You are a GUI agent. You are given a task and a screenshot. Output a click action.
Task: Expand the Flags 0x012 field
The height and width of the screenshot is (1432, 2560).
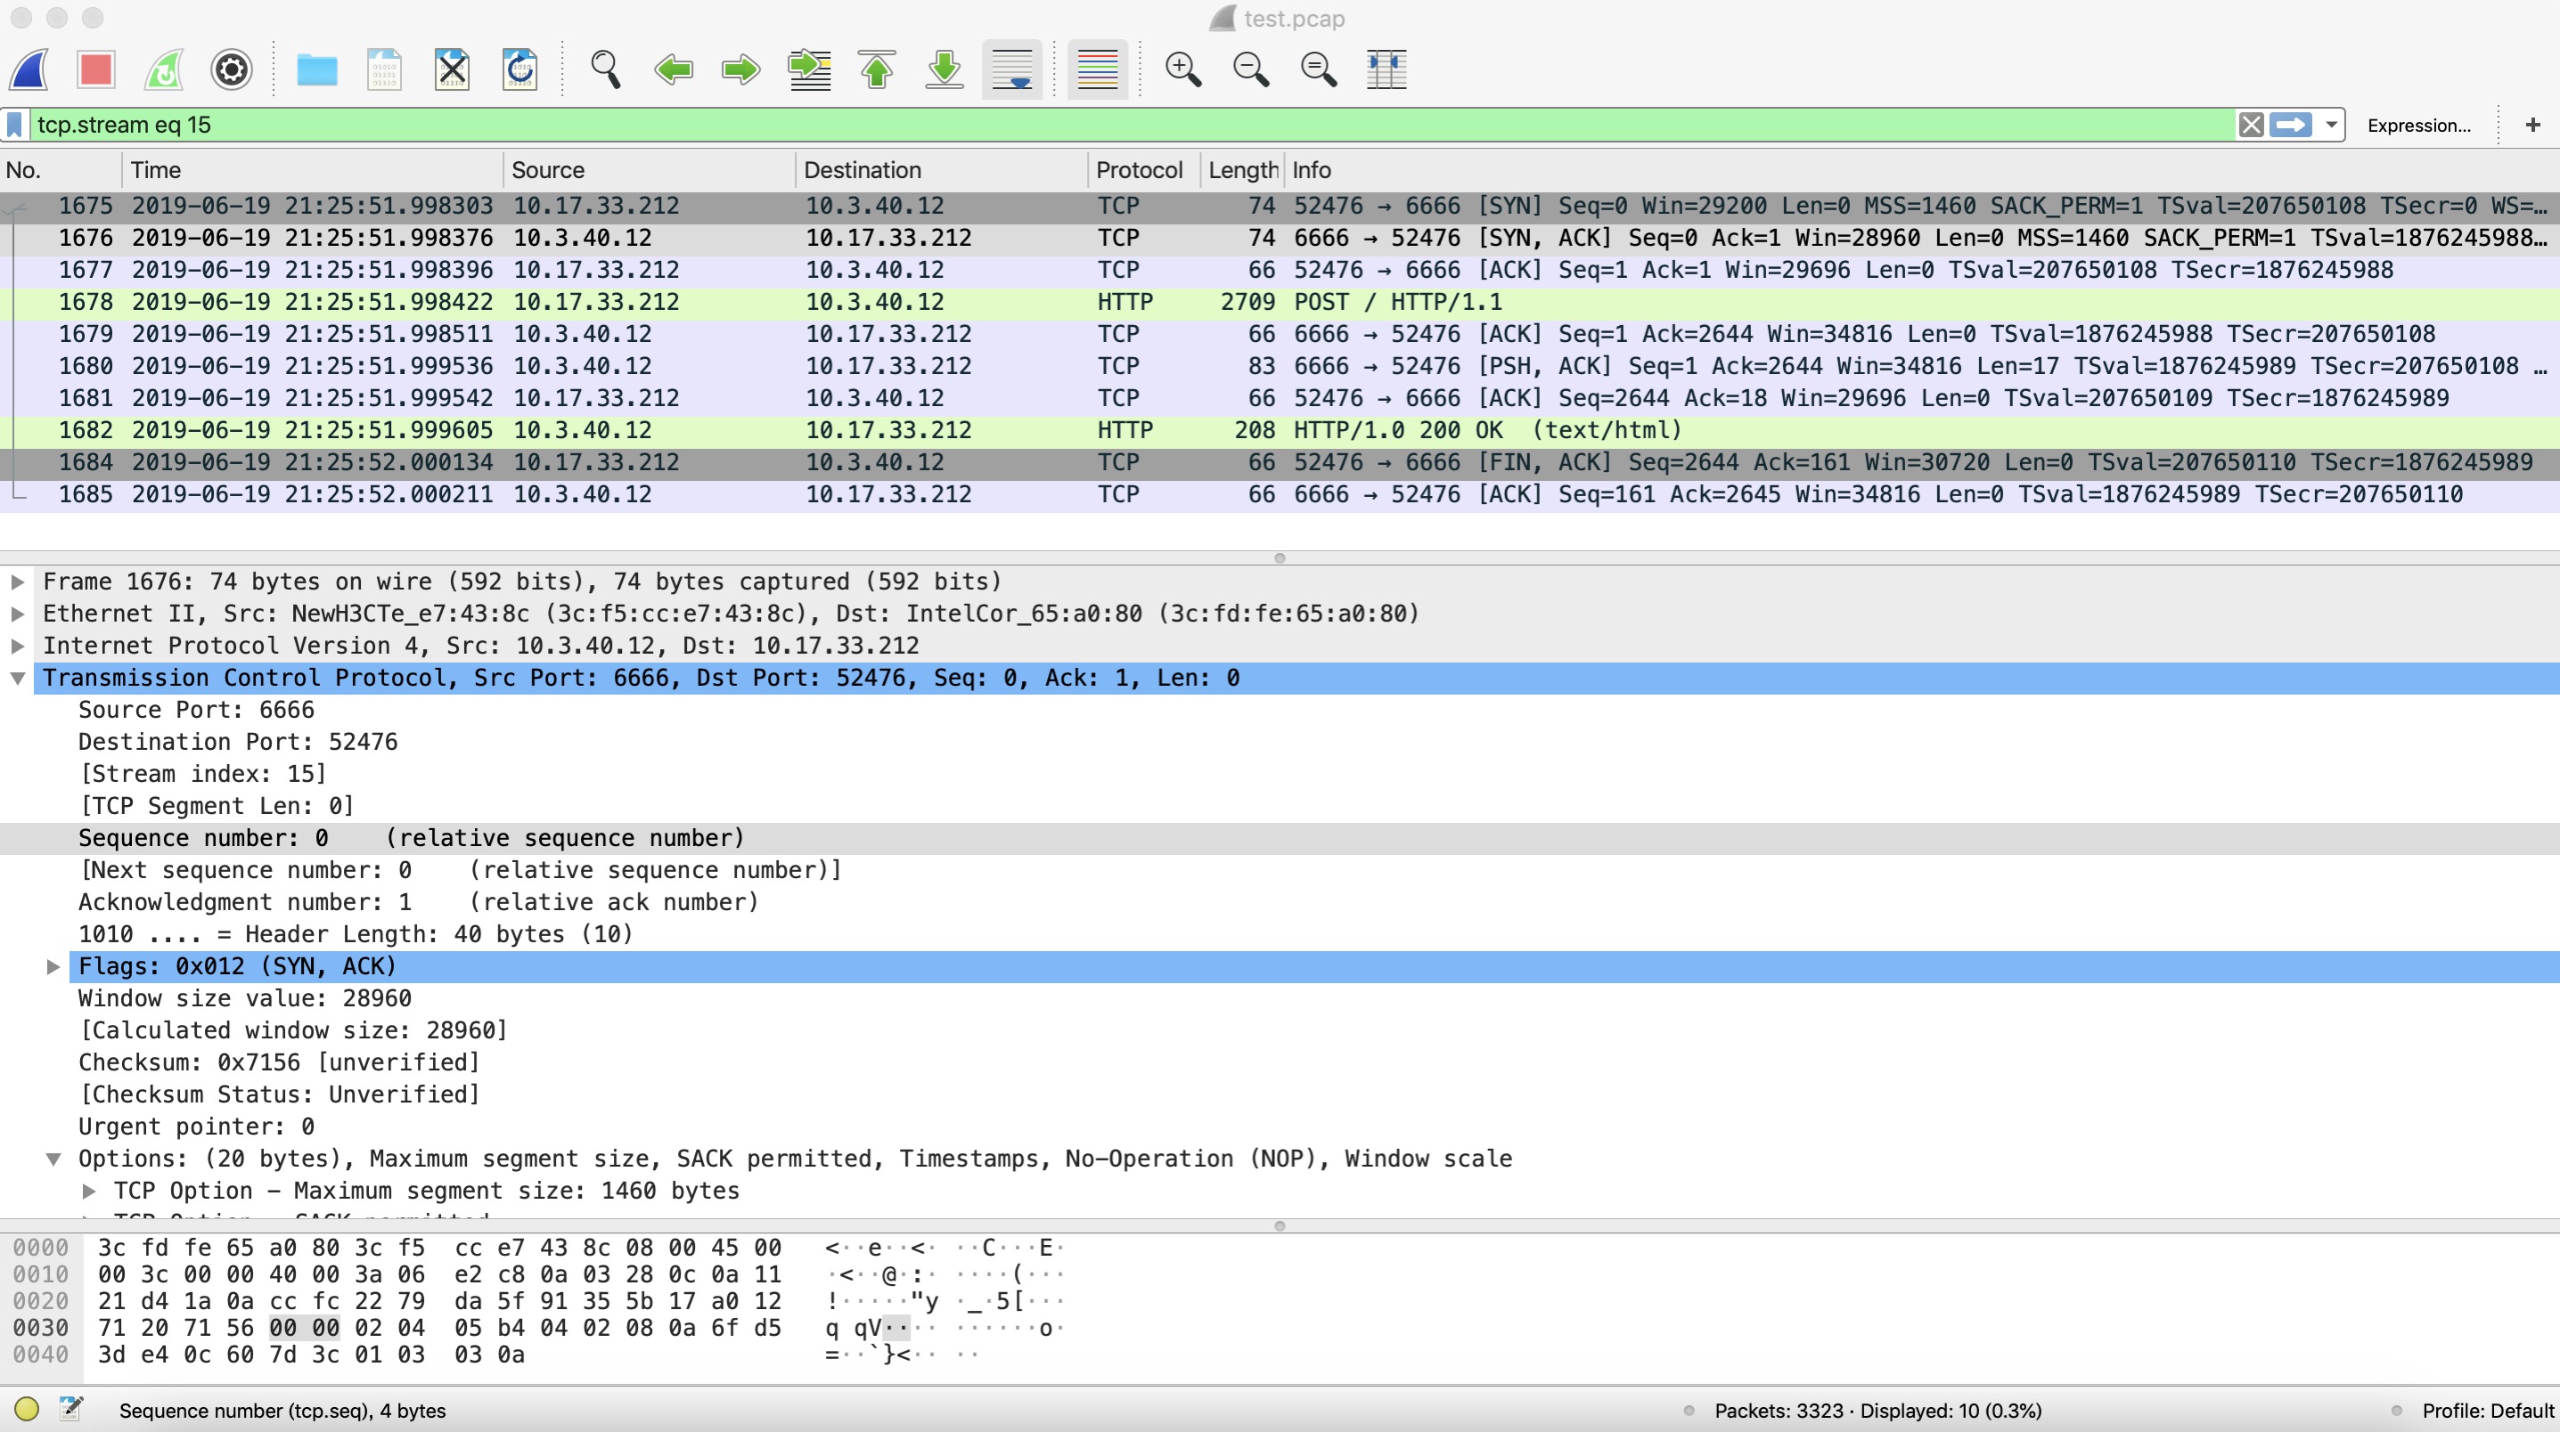[x=53, y=966]
